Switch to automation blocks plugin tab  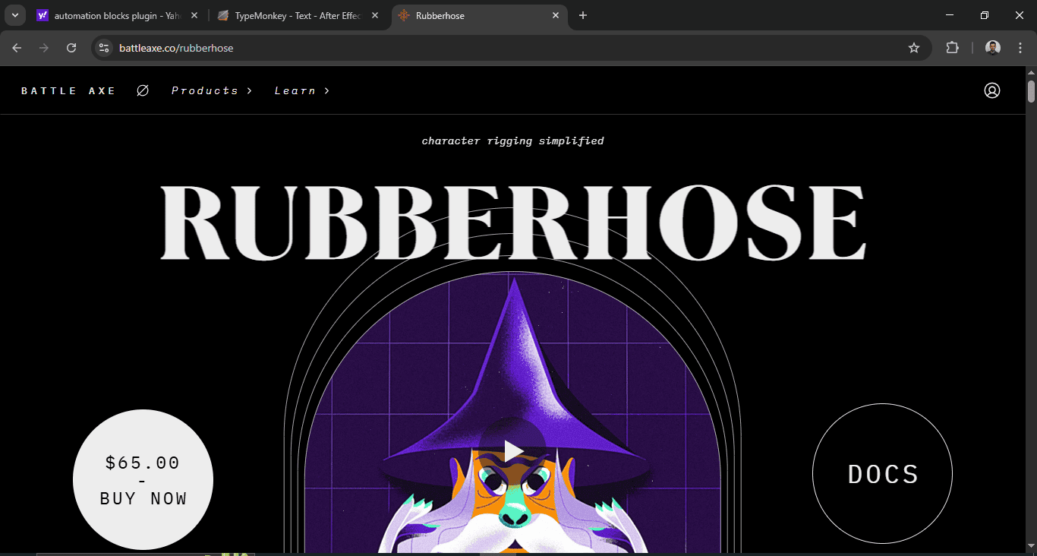(x=114, y=15)
